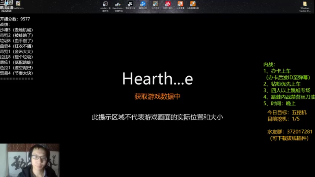
Task: Click the '5、时间: 晚上' rule line
Action: click(280, 103)
